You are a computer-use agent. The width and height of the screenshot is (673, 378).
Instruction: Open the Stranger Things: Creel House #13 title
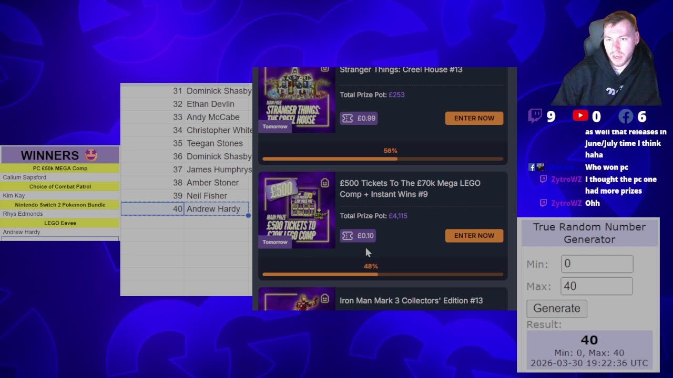pyautogui.click(x=401, y=70)
